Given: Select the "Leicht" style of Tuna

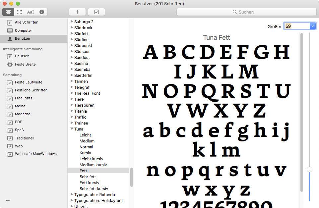Looking at the screenshot, I should tap(85, 135).
